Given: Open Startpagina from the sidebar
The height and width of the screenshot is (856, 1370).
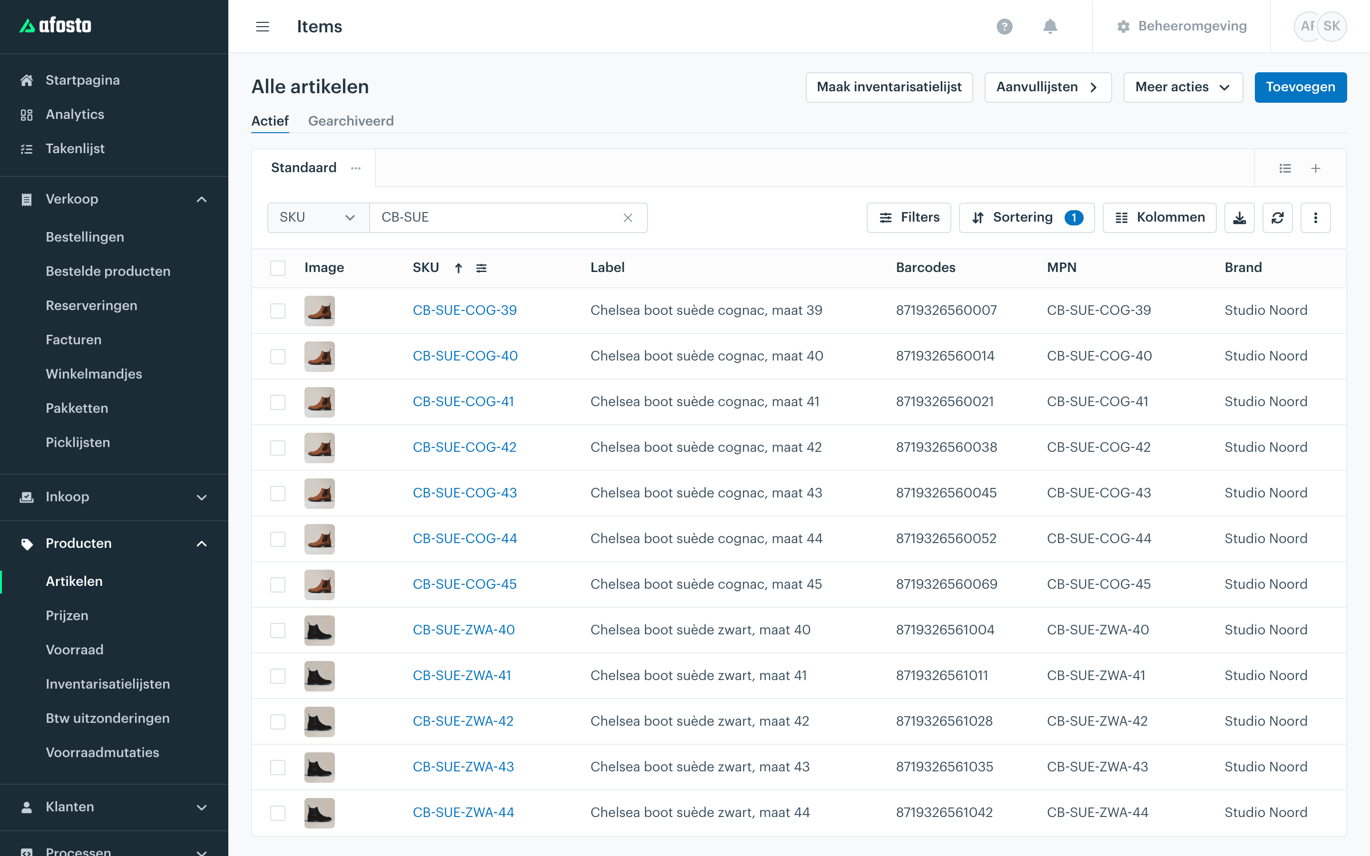Looking at the screenshot, I should [83, 80].
